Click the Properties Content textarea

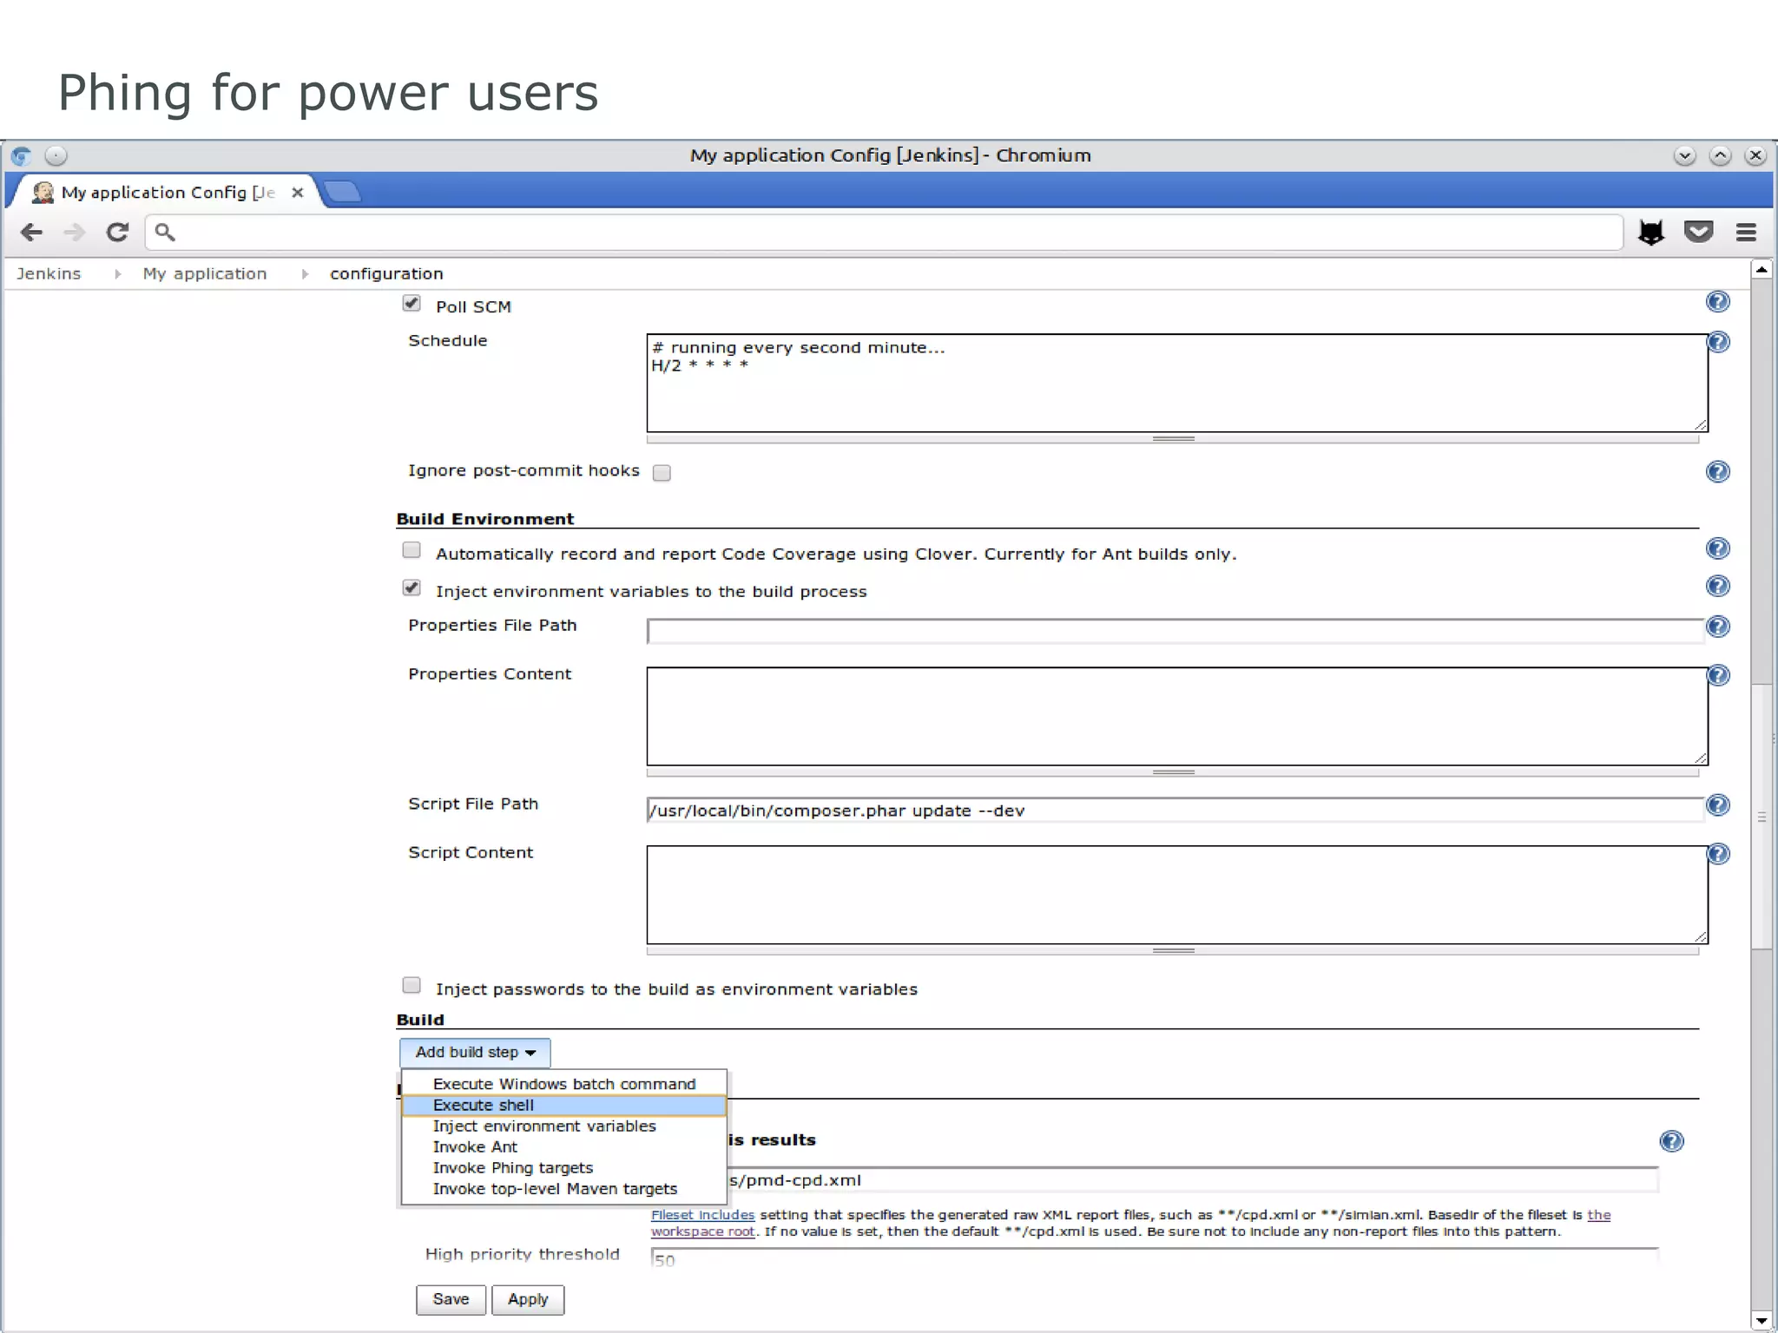1177,716
